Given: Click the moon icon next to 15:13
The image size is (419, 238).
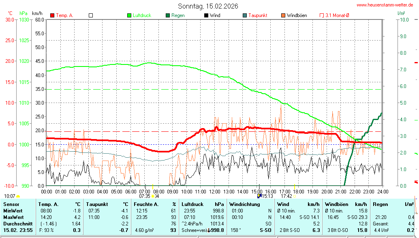Looking at the screenshot, I should (259, 196).
